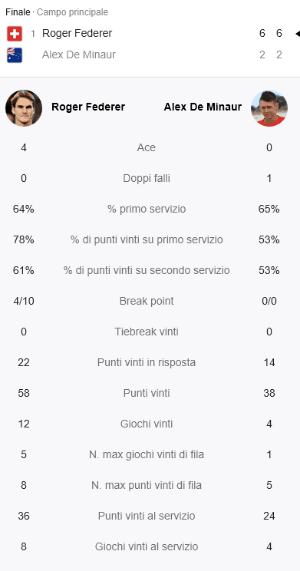The image size is (300, 571).
Task: Click the bold Alex De Minaur stats heading
Action: [x=203, y=107]
